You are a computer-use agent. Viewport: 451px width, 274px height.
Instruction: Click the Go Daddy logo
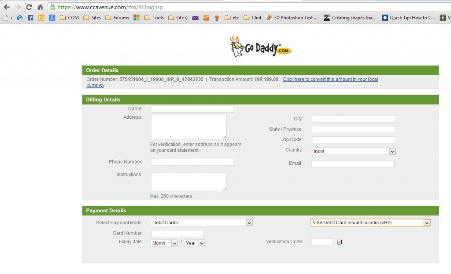[260, 47]
